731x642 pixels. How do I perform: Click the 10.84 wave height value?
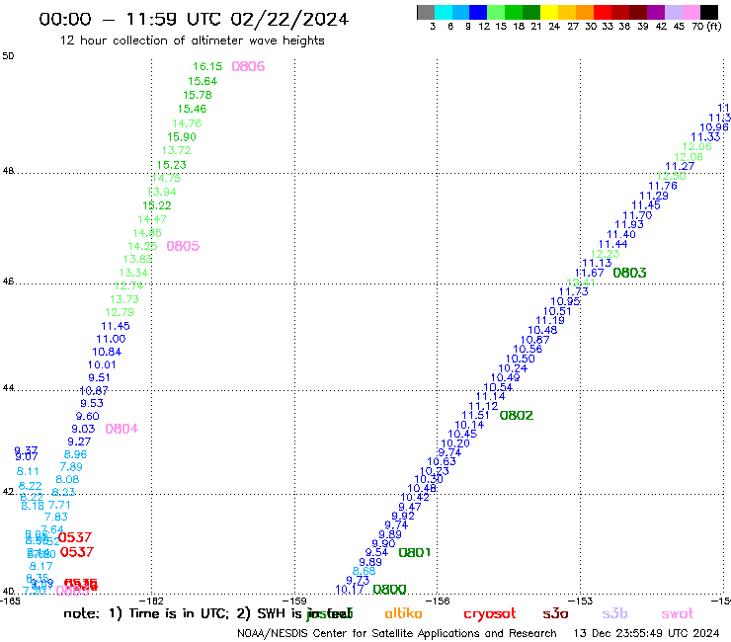tap(107, 353)
